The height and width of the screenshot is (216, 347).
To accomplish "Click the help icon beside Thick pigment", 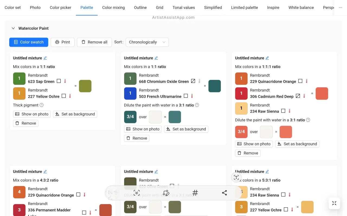I will pyautogui.click(x=41, y=105).
